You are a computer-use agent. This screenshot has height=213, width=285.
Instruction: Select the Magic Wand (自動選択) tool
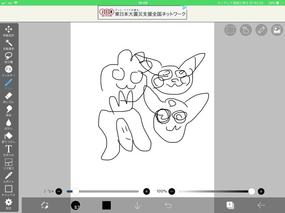8,44
